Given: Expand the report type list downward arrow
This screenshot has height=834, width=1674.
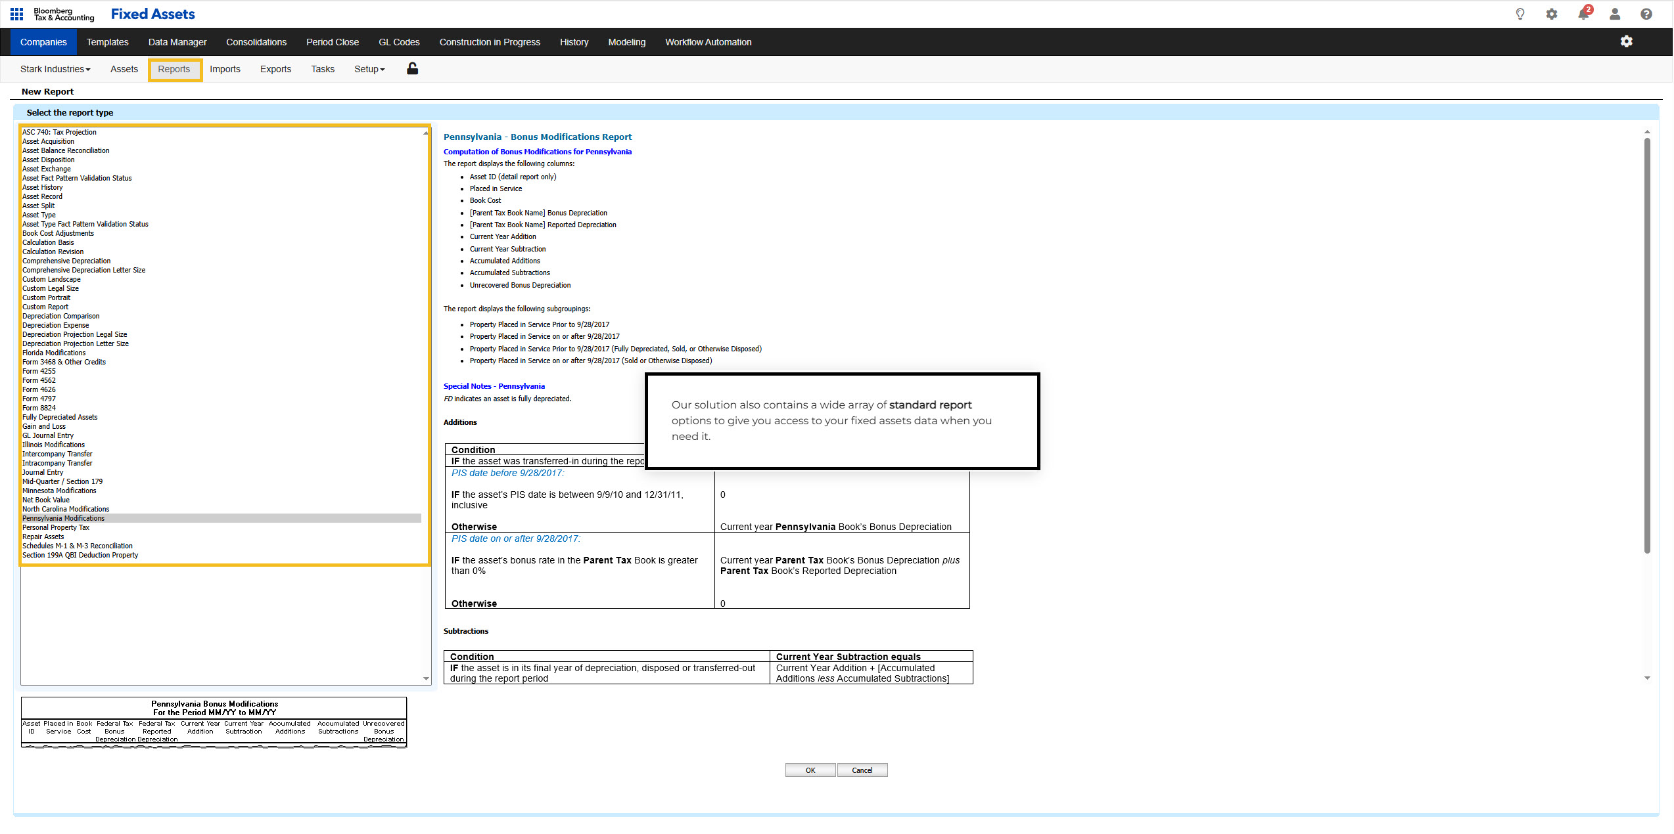Looking at the screenshot, I should tap(425, 679).
